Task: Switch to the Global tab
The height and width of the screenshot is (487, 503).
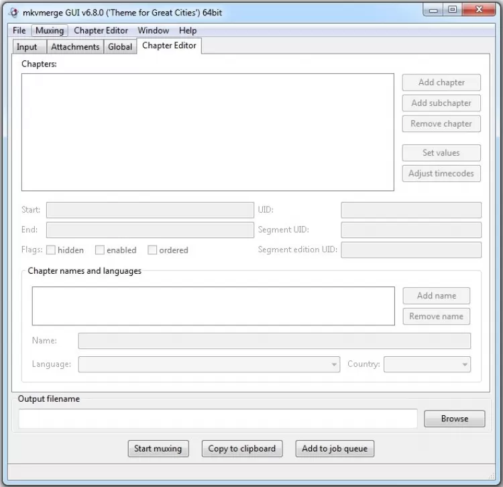Action: (120, 47)
